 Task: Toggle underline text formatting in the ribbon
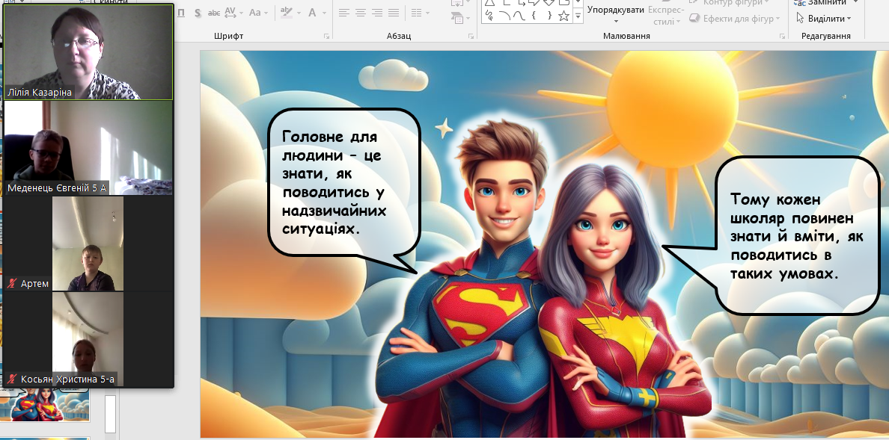(181, 13)
